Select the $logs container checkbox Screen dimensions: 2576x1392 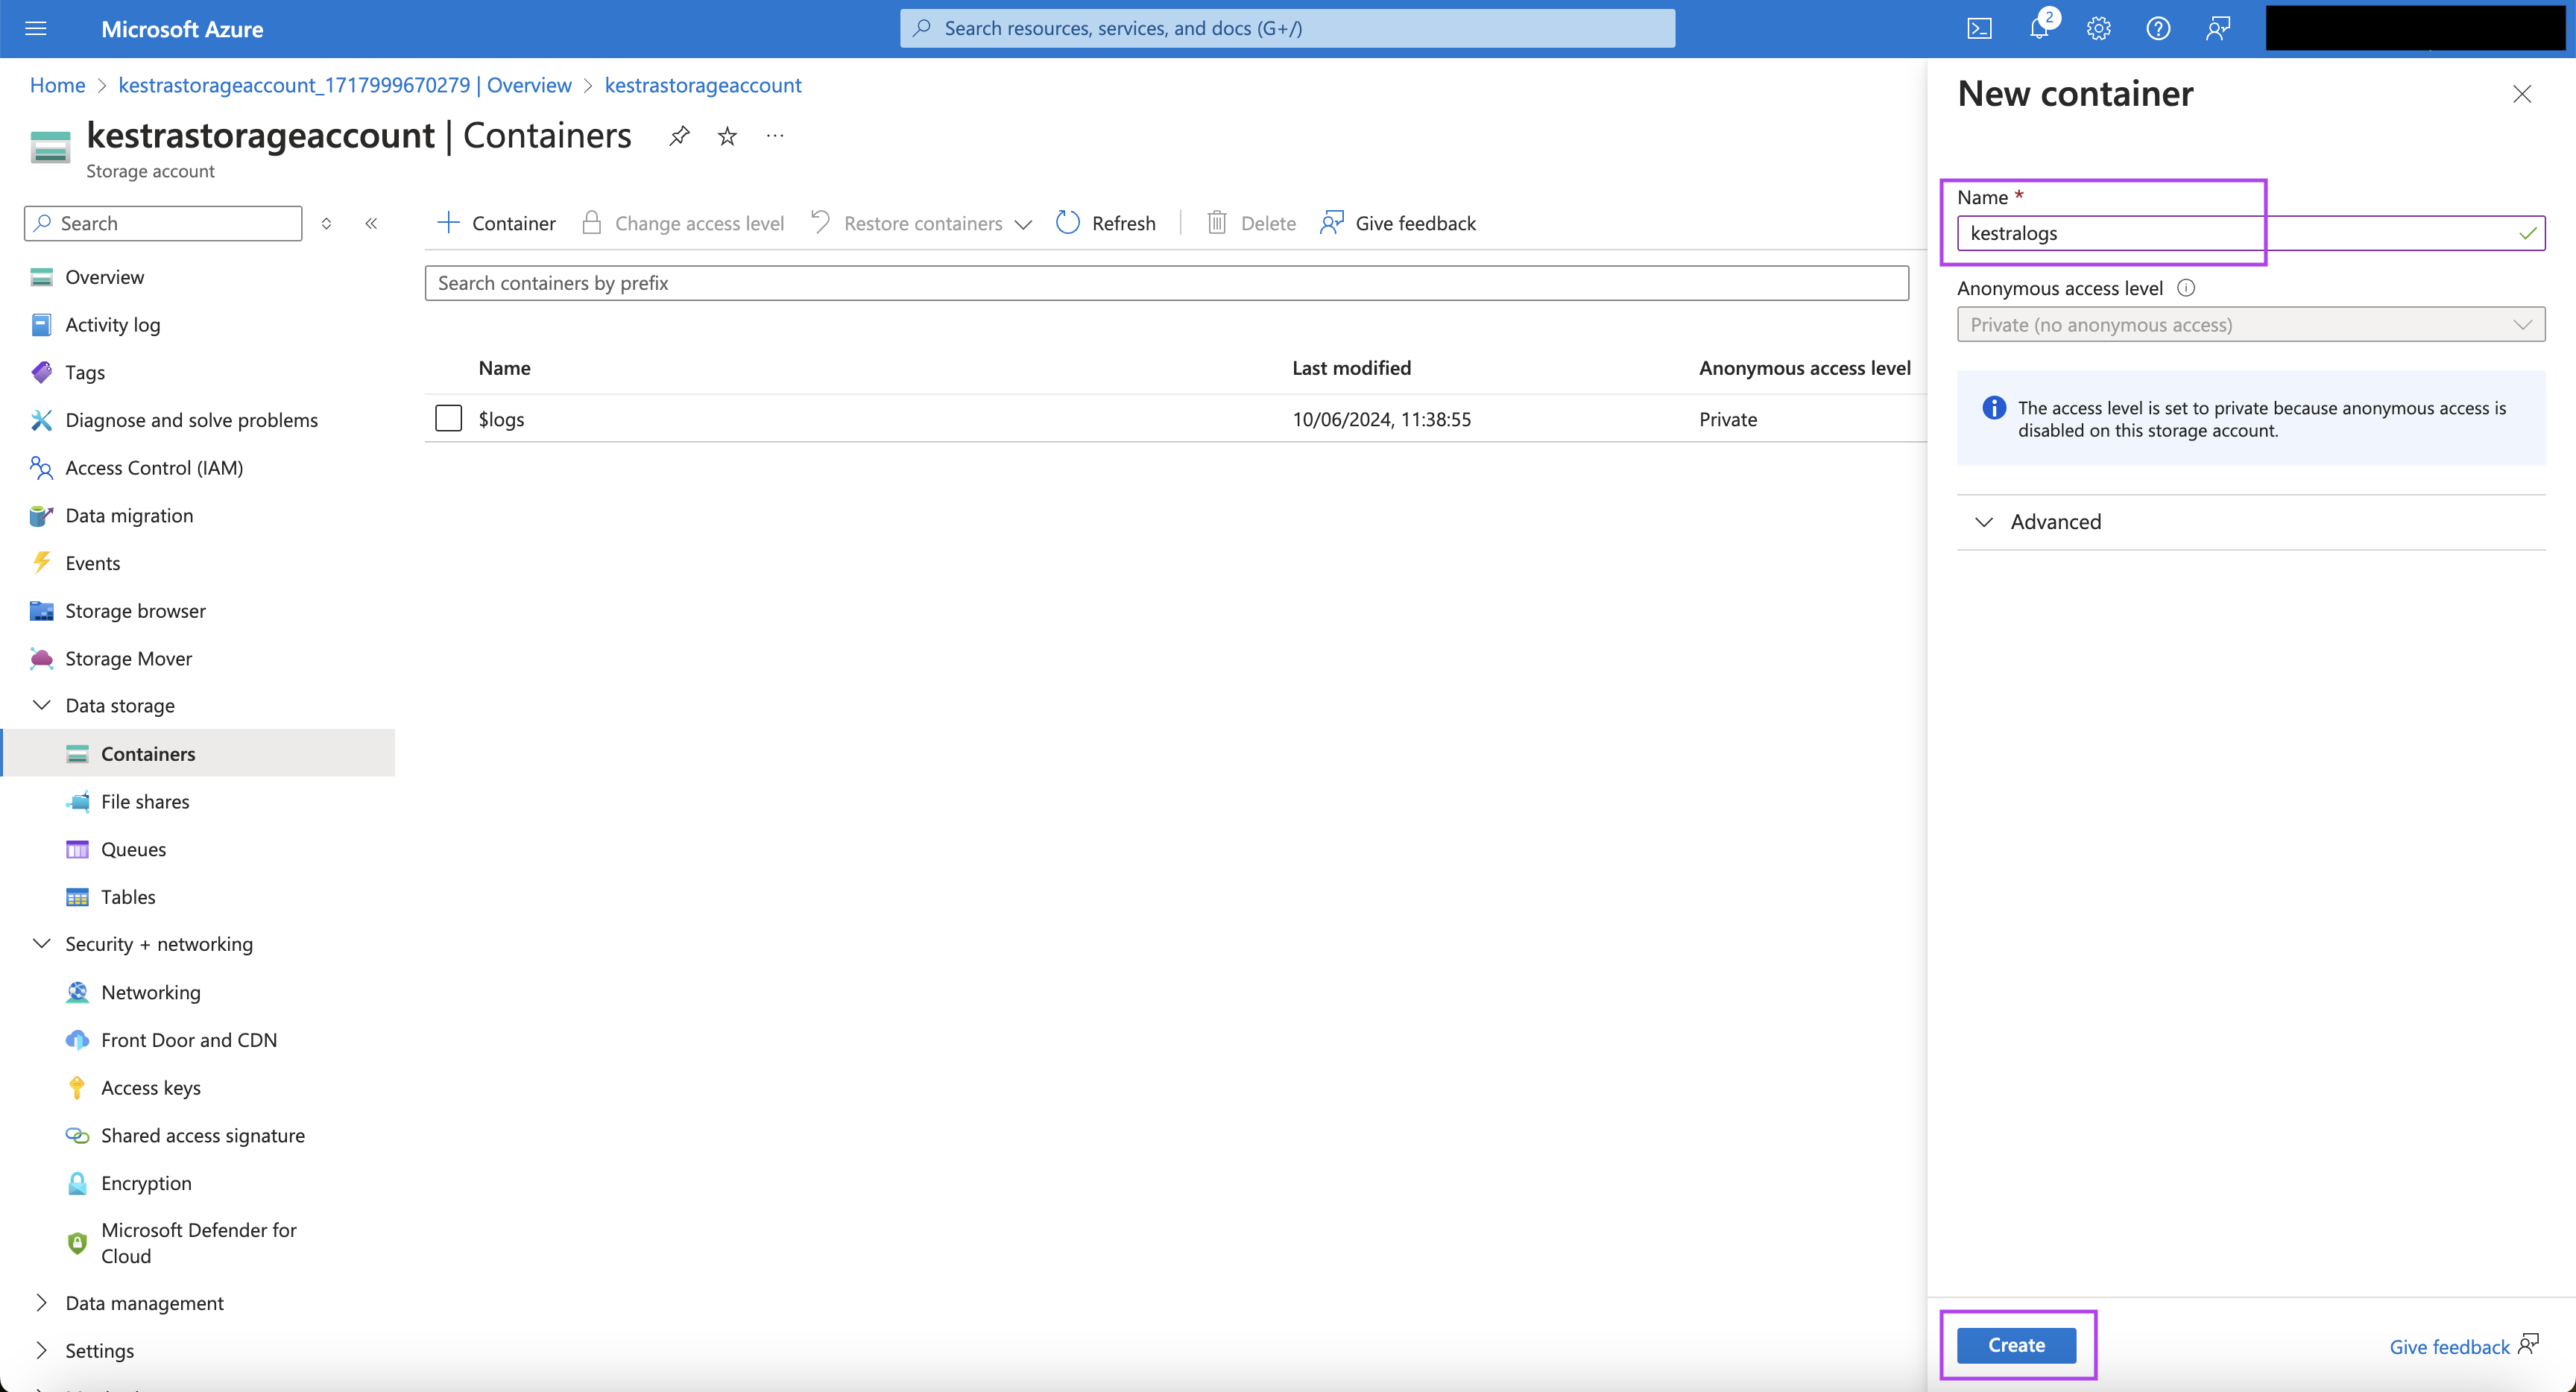[x=448, y=418]
